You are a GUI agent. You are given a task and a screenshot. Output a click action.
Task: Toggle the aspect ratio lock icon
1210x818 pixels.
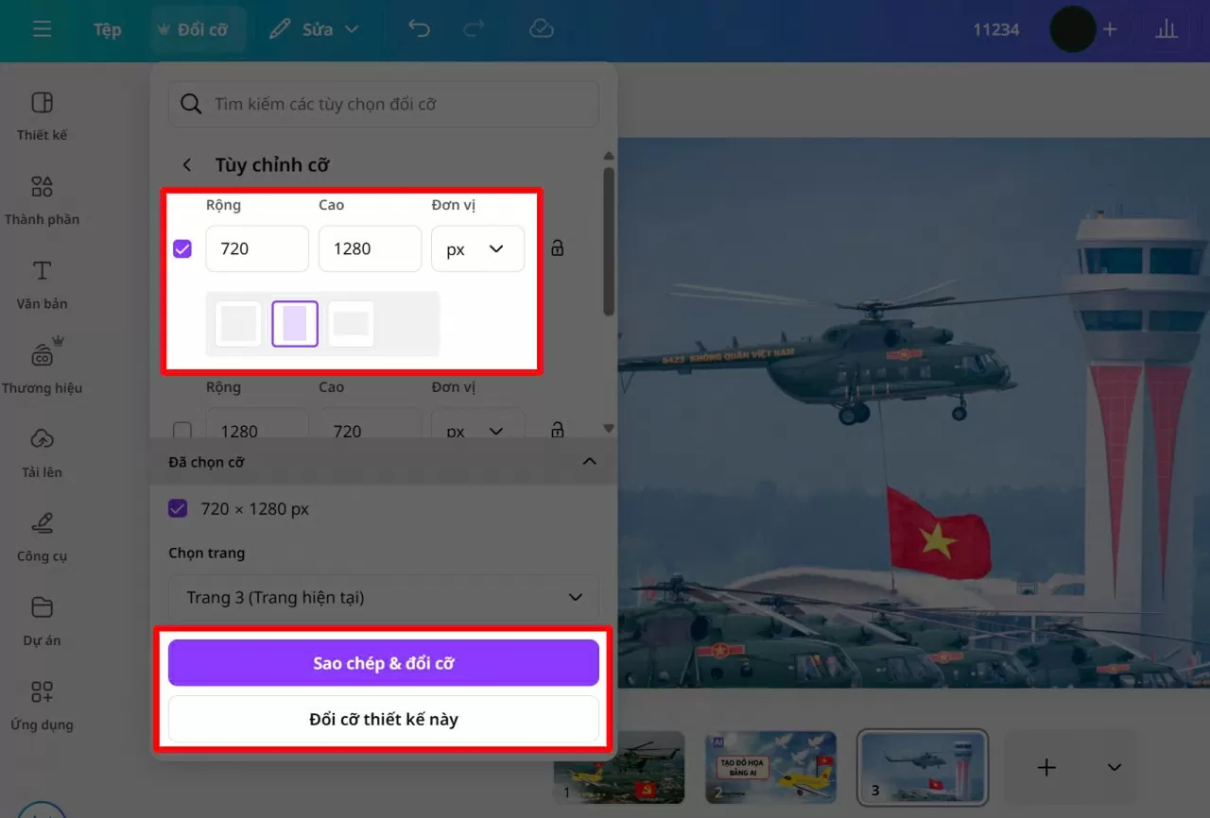click(557, 247)
